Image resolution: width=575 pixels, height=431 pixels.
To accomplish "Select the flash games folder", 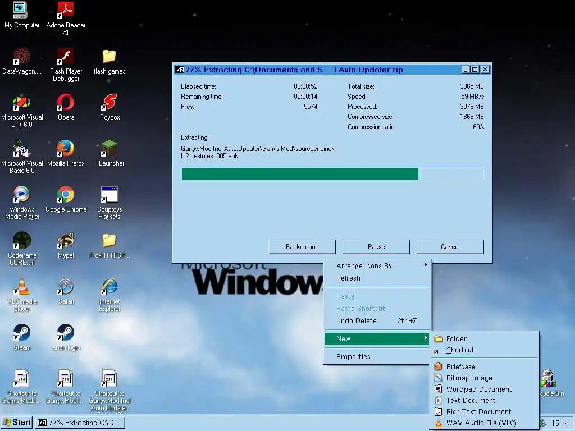I will [109, 61].
